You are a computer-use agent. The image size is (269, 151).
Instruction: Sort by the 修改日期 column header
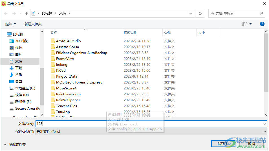tap(131, 33)
